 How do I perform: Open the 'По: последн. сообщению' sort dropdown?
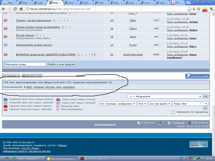[118, 104]
